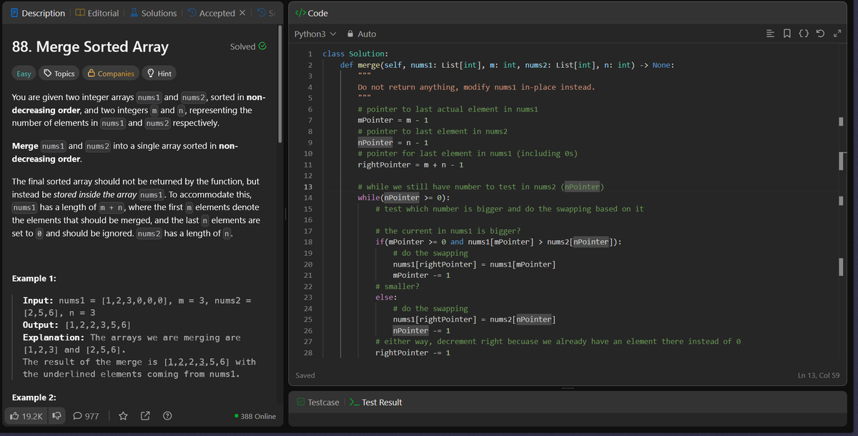Viewport: 858px width, 436px height.
Task: Show the Topics tags
Action: tap(59, 74)
